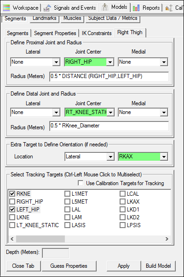The image size is (184, 277).
Task: Click the Models skeleton icon
Action: pyautogui.click(x=105, y=7)
